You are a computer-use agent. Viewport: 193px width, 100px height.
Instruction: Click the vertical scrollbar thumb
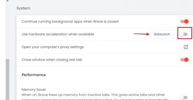[x=7, y=79]
